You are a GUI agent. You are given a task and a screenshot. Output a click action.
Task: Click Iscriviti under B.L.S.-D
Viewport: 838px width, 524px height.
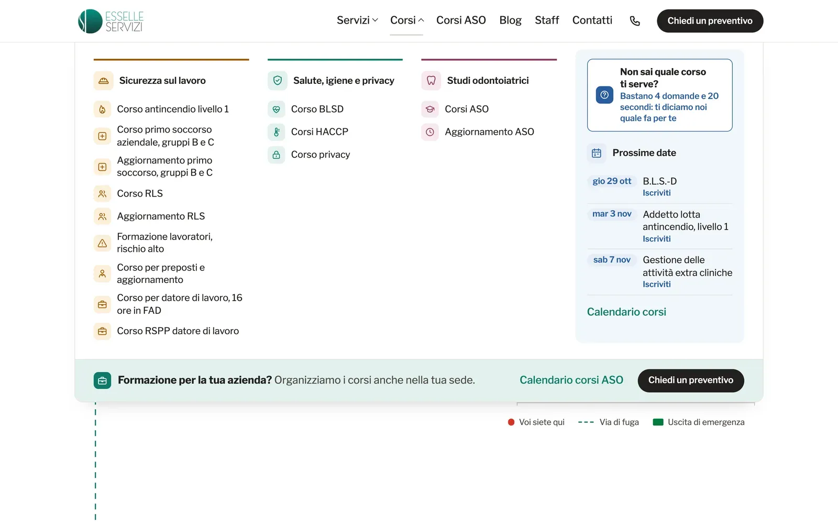(x=656, y=193)
